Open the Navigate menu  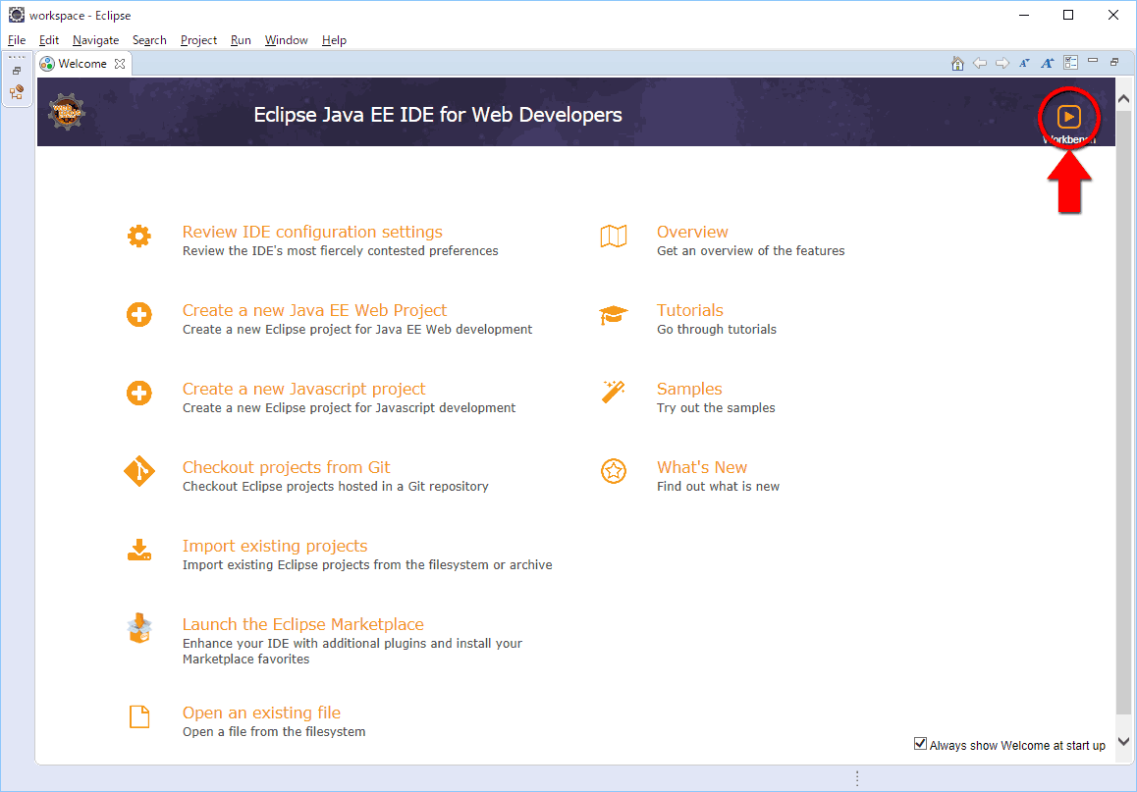(x=95, y=40)
